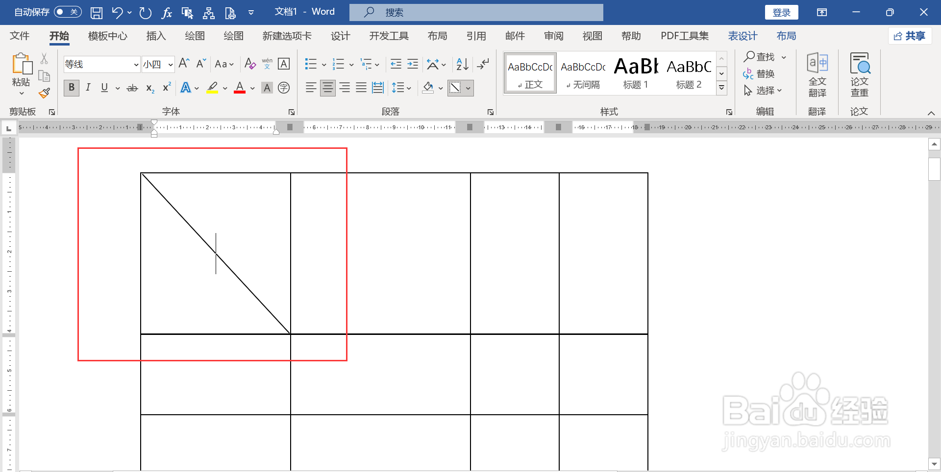Increase font size with A-up icon
Viewport: 941px width, 472px height.
[184, 64]
